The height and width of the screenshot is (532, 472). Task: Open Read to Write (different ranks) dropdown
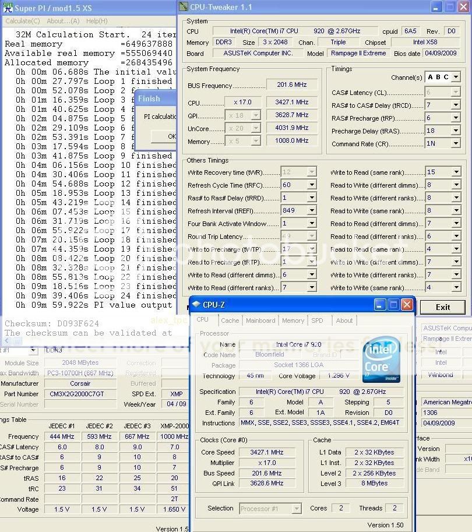click(x=456, y=198)
